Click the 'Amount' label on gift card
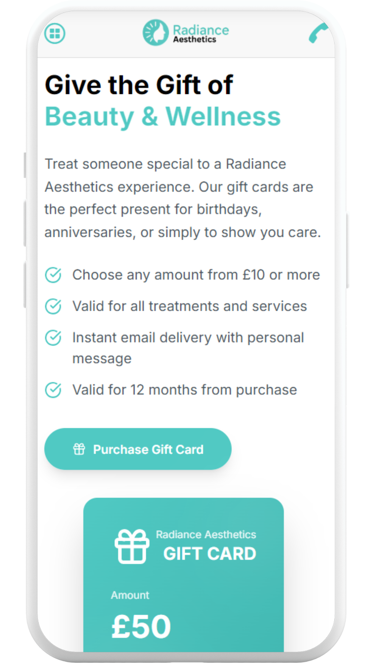 click(x=129, y=595)
